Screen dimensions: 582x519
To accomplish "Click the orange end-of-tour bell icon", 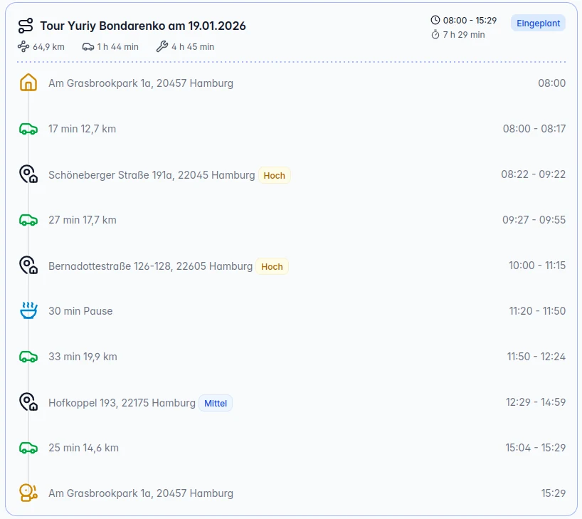I will tap(28, 493).
